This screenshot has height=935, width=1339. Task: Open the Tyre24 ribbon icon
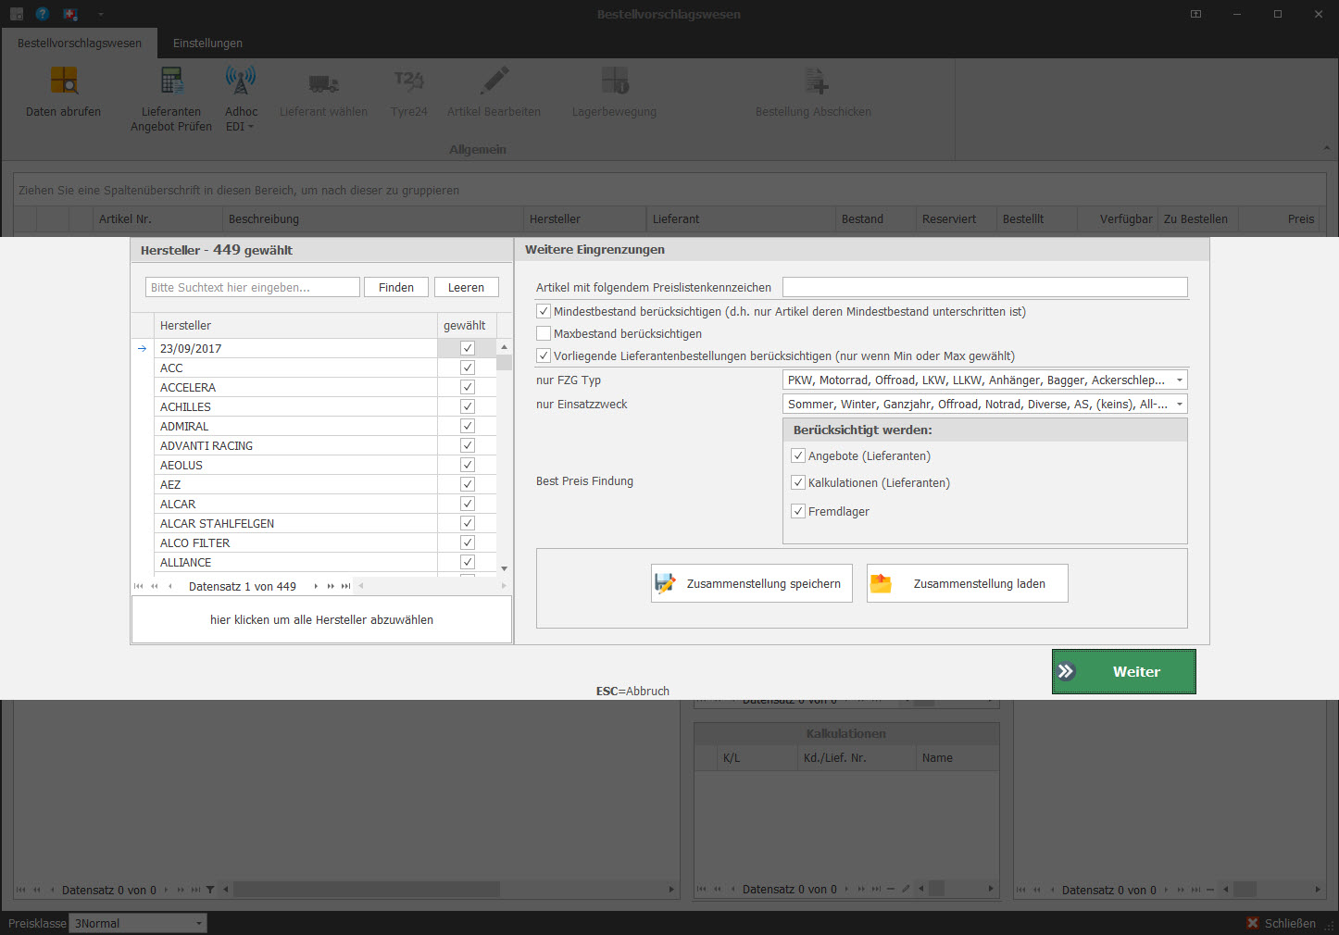(408, 81)
